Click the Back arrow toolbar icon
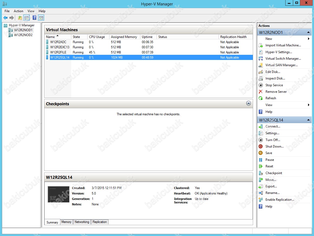 (5, 18)
